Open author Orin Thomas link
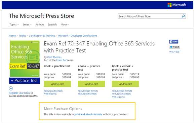 coord(54,57)
